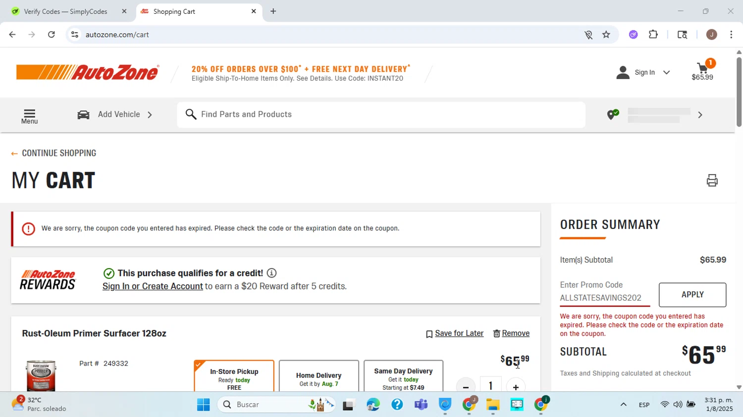Click the store location pin icon
Screen dimensions: 743x417
point(613,115)
